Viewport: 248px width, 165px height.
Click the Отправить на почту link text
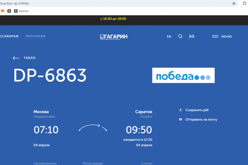[201, 119]
